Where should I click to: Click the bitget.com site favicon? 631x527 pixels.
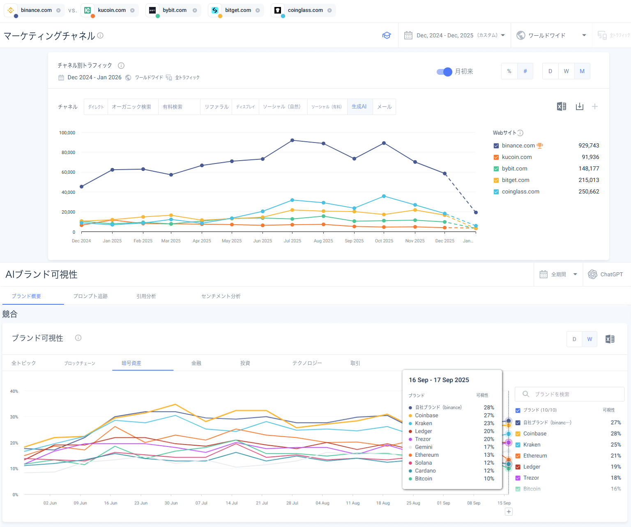[x=215, y=10]
